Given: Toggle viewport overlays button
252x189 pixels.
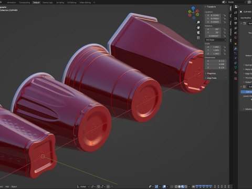Looking at the screenshot, I should (x=164, y=186).
